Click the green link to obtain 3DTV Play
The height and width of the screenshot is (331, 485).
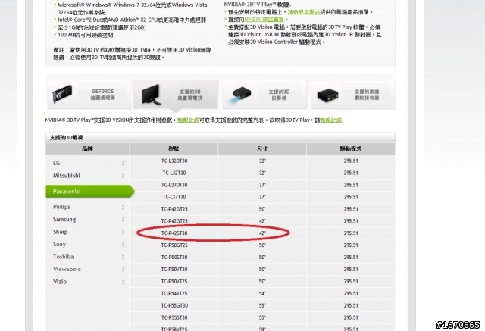point(331,120)
